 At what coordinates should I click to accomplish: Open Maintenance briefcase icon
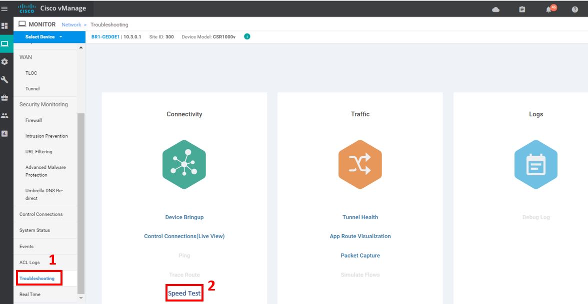pos(5,98)
